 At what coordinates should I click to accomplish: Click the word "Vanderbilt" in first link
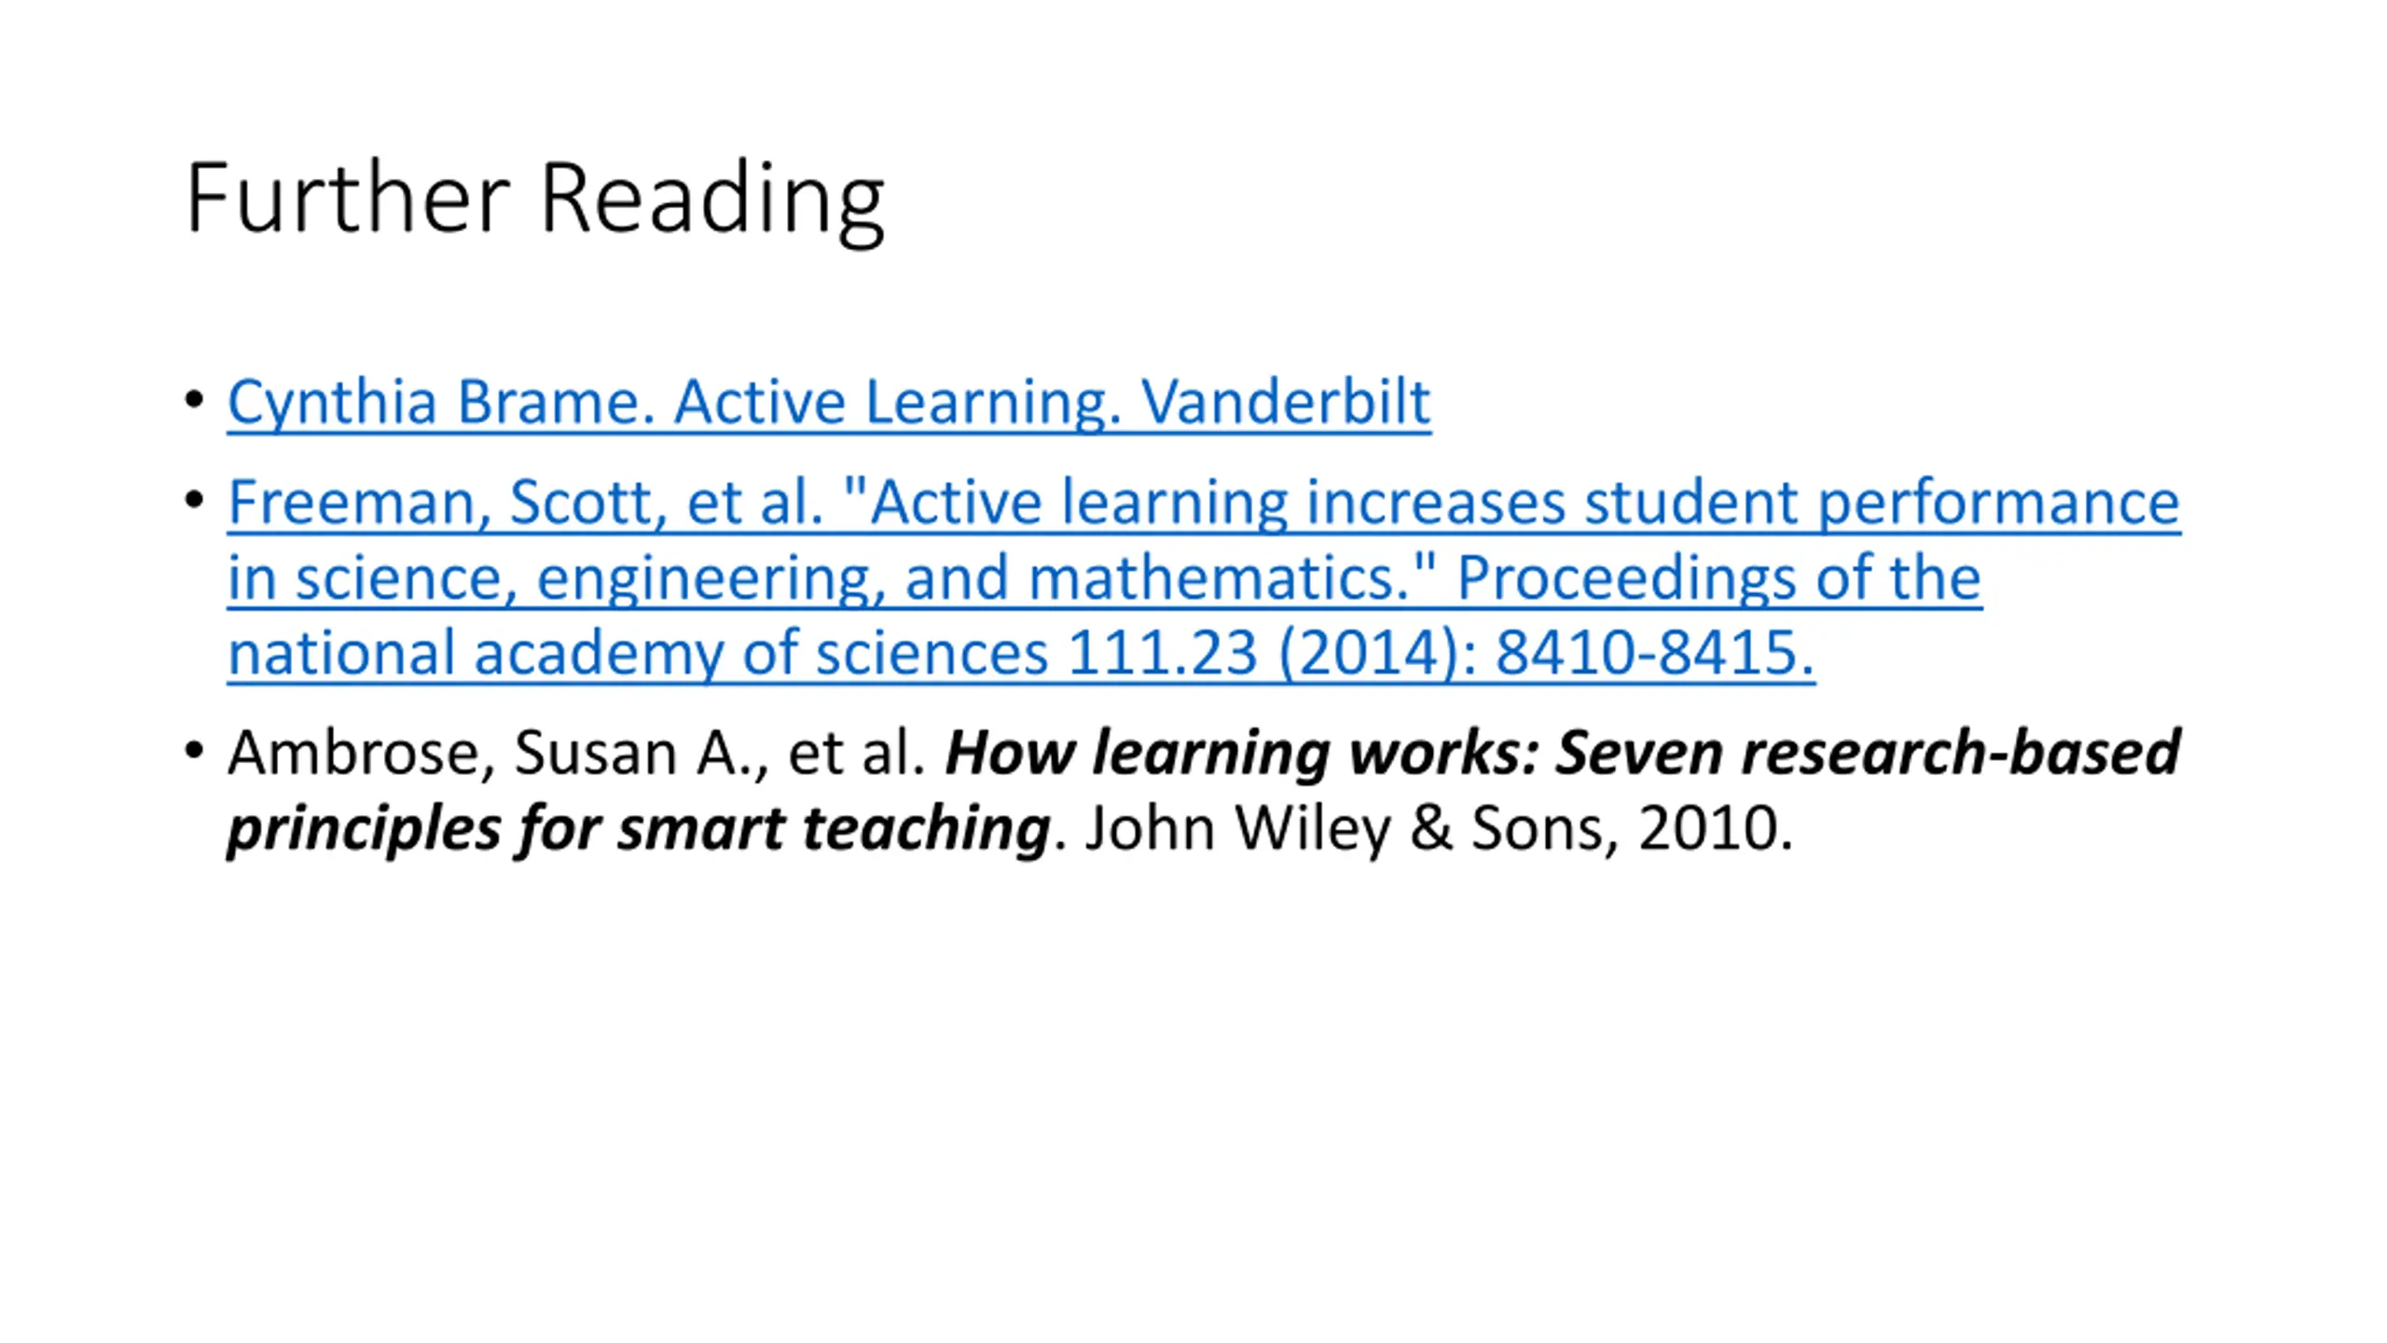(x=1286, y=402)
